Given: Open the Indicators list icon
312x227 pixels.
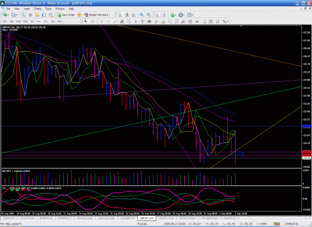Looking at the screenshot, I should 172,15.
